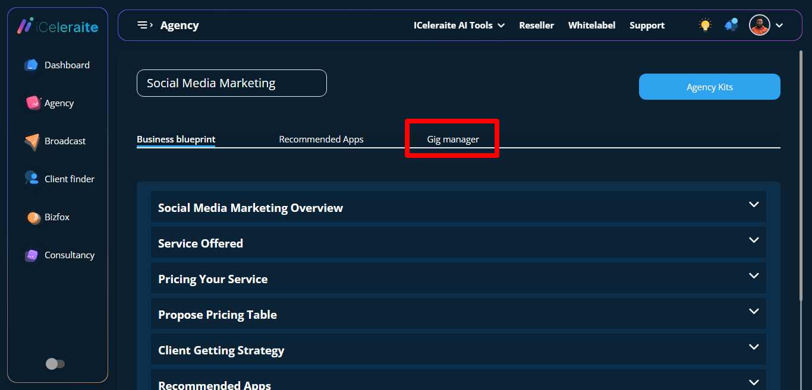Open ICeleraite AI Tools dropdown
Screen dimensions: 812x390
point(459,26)
